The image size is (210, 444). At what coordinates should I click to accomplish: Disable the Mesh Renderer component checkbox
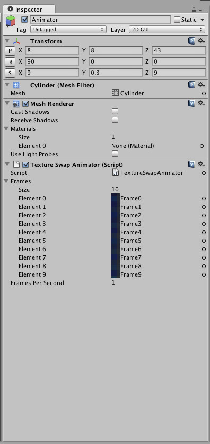(25, 104)
